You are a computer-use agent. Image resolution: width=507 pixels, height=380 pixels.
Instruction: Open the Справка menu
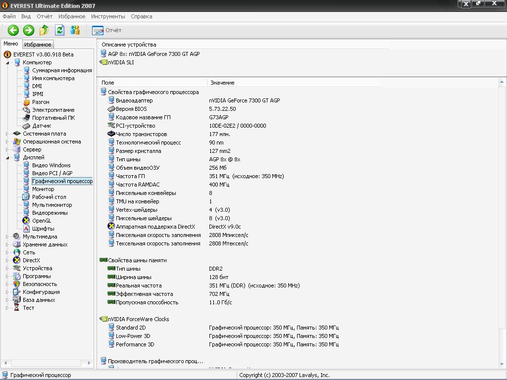coord(141,16)
